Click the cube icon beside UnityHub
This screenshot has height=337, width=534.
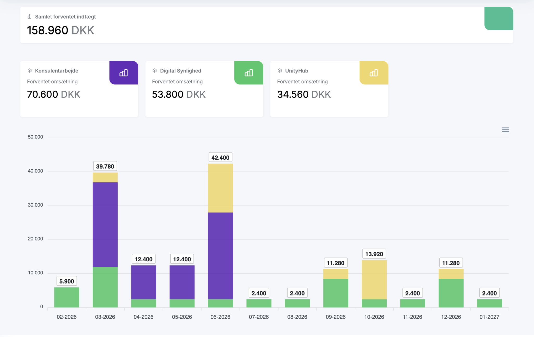[x=280, y=71]
